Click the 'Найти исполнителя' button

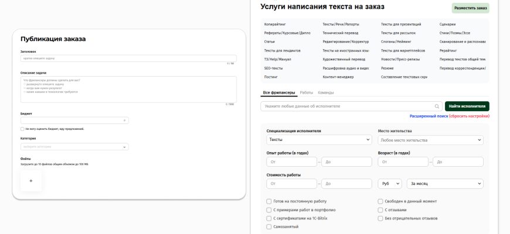(x=467, y=106)
